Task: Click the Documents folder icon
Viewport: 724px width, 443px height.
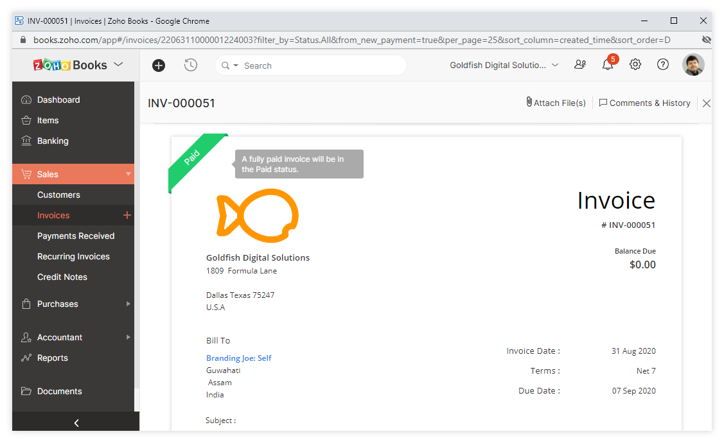Action: tap(26, 391)
